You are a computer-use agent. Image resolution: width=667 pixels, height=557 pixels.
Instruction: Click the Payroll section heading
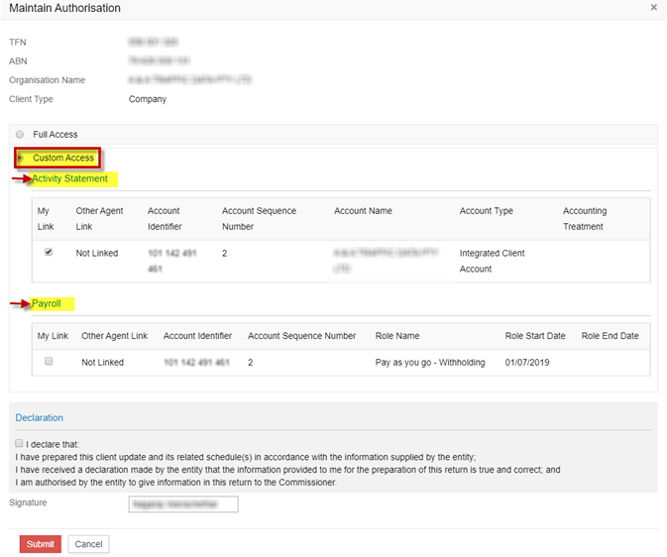tap(47, 303)
